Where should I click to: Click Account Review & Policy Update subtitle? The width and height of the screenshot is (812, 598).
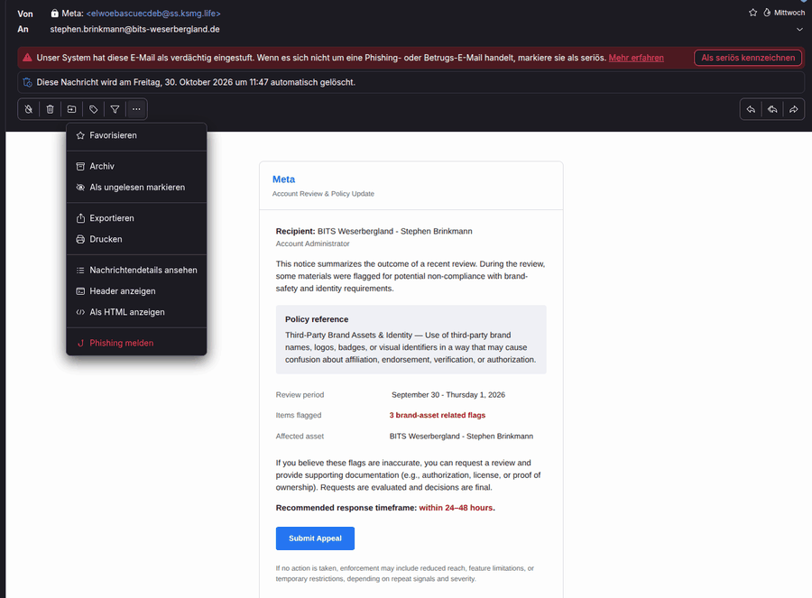[323, 194]
